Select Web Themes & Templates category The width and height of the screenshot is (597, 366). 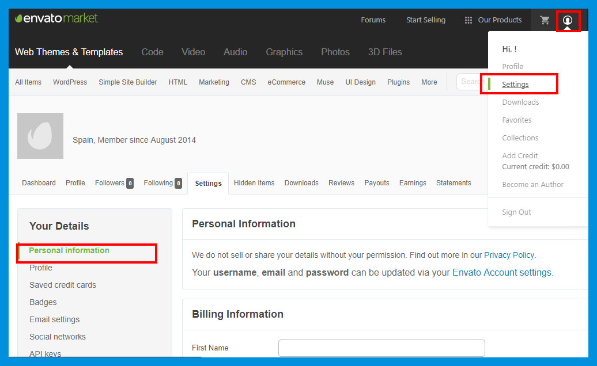click(69, 52)
